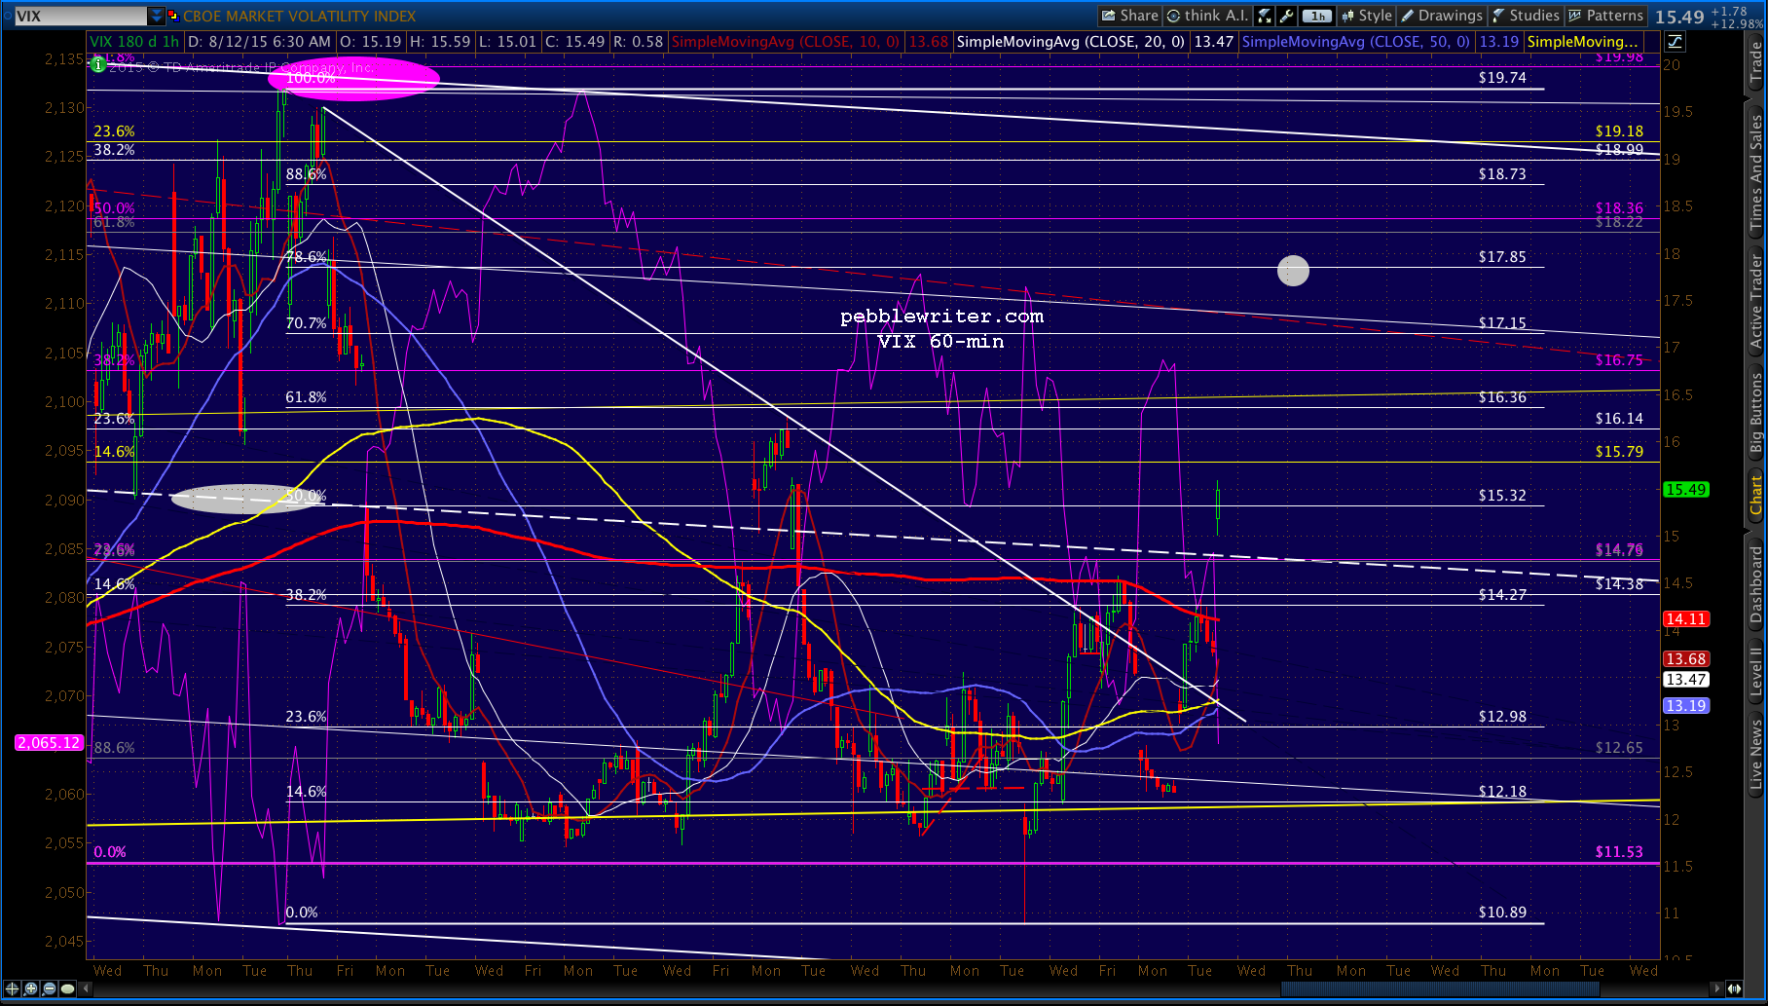1768x1006 pixels.
Task: Open the Studies menu
Action: click(x=1526, y=16)
